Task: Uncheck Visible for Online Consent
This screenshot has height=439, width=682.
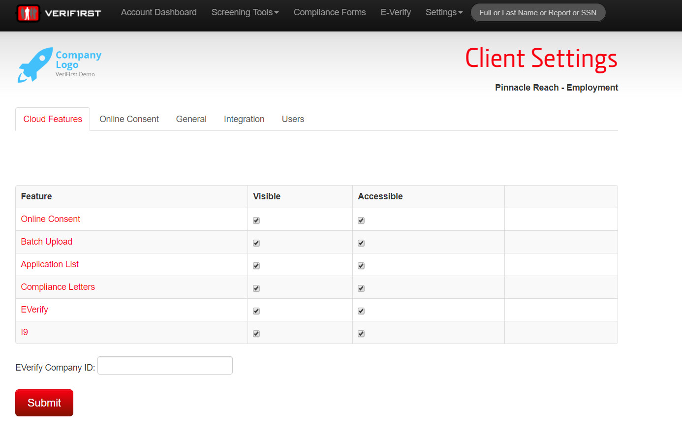Action: pos(256,220)
